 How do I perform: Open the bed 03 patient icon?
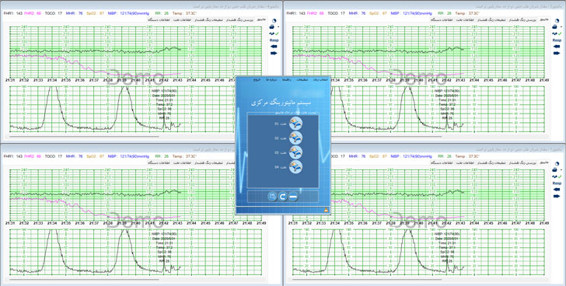(295, 152)
